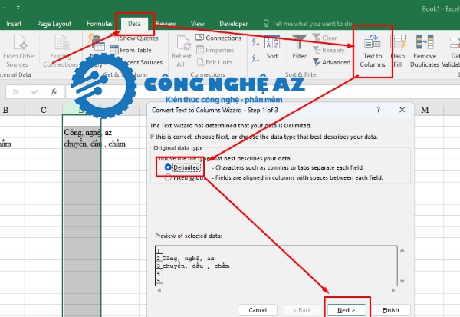Click the Finish button in wizard
This screenshot has height=317, width=460.
(x=390, y=310)
